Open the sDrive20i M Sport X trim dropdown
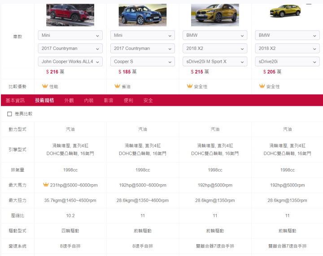The image size is (323, 256). pyautogui.click(x=215, y=61)
